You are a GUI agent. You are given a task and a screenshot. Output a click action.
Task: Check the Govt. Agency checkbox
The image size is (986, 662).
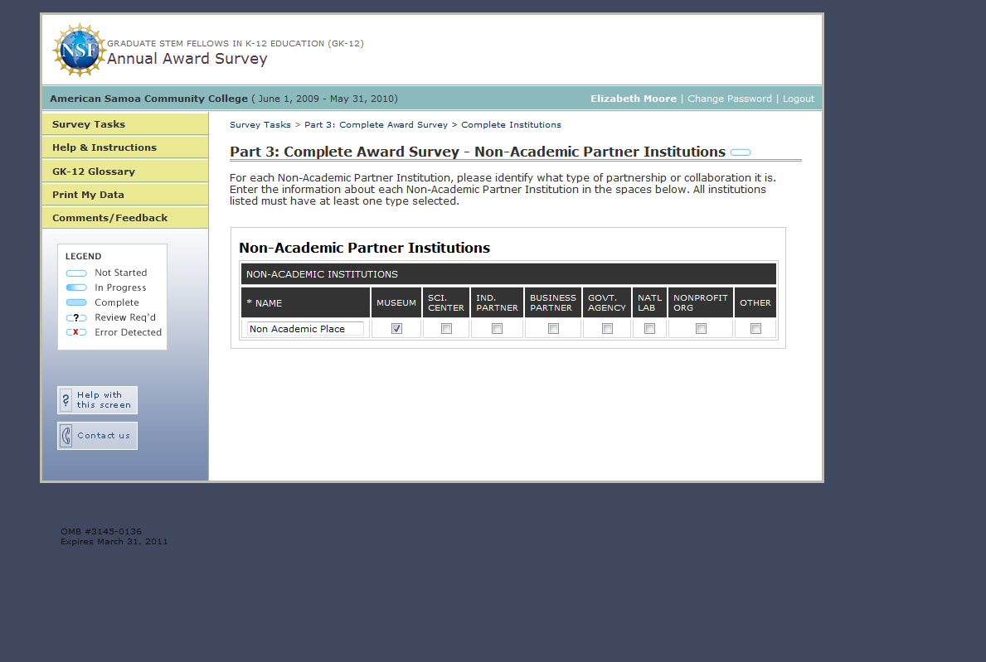[x=608, y=328]
